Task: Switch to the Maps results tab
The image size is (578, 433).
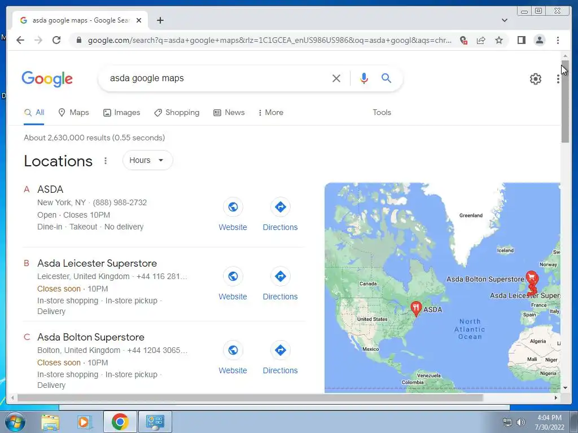Action: 74,112
